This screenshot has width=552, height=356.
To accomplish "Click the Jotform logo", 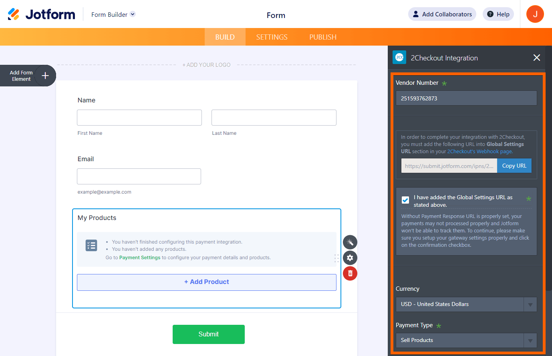I will click(x=42, y=14).
